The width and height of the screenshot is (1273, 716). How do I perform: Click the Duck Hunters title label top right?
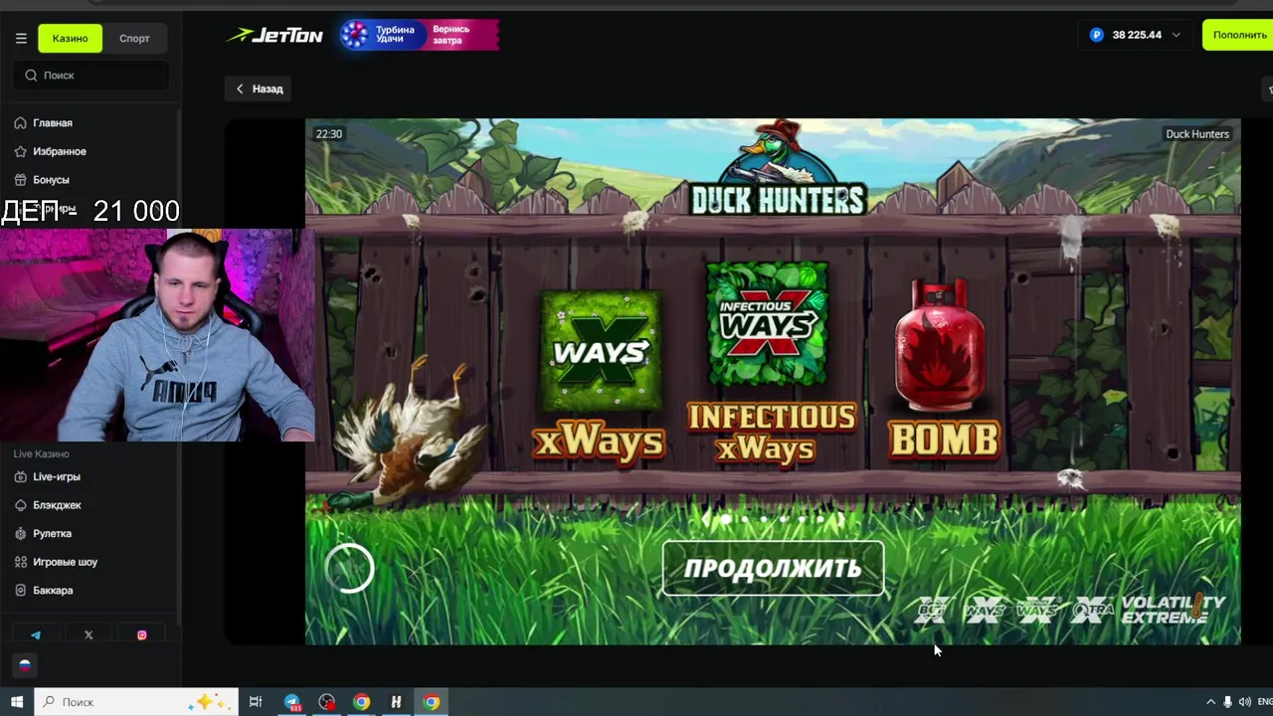click(1197, 134)
